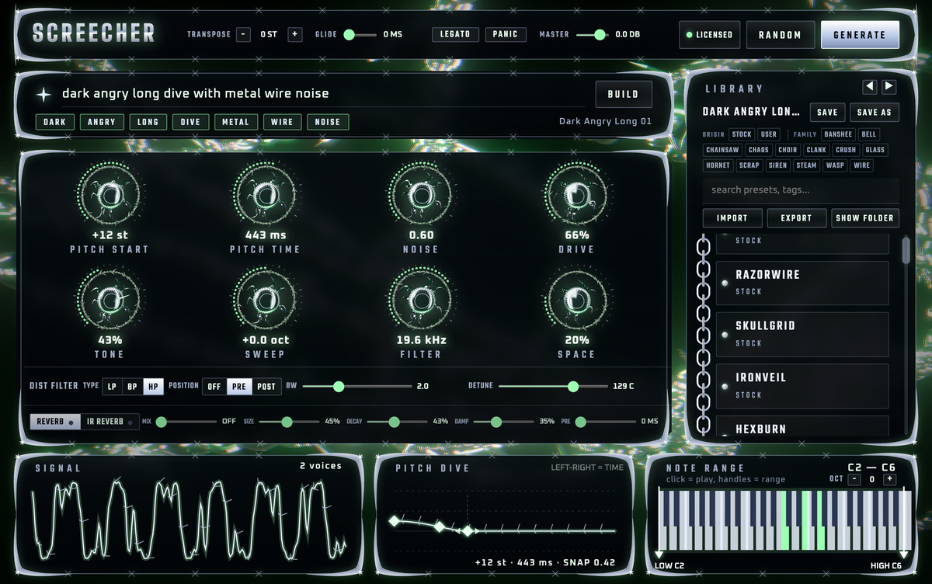Select the IRONVEIL preset
932x584 pixels.
click(x=802, y=386)
